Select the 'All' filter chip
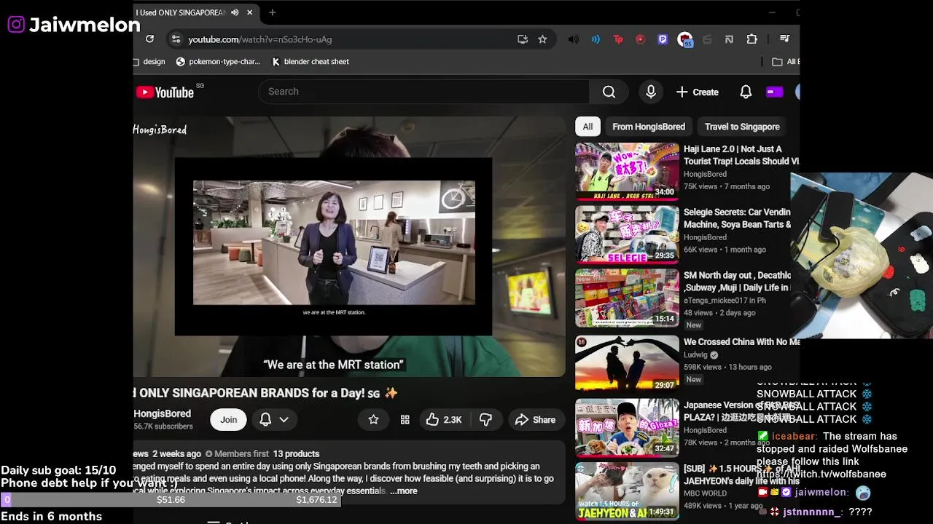Screen dimensions: 933x524 (x=587, y=127)
